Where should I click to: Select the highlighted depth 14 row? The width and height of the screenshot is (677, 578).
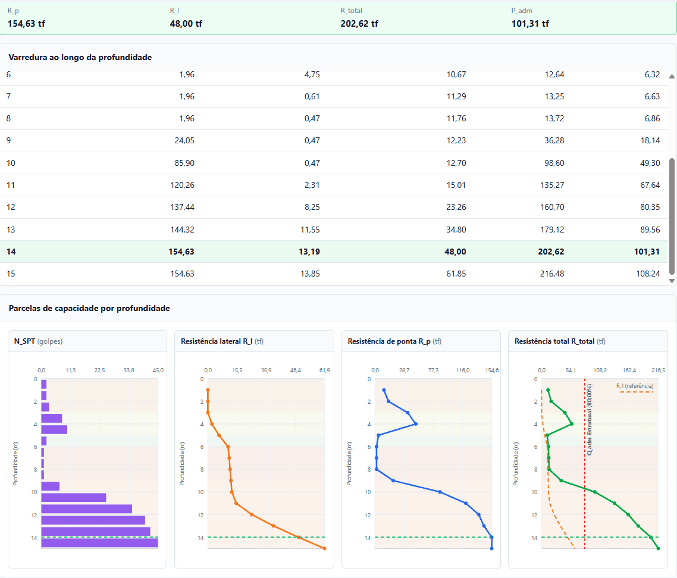[334, 252]
